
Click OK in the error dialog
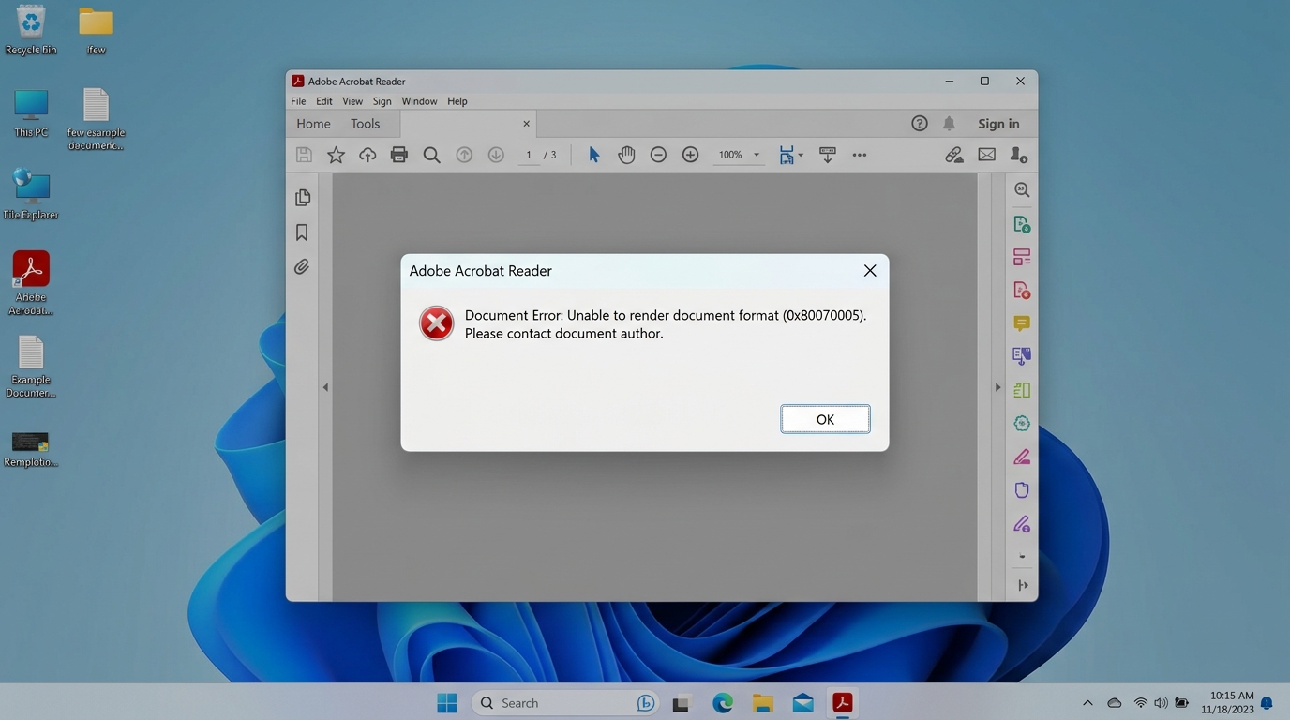(825, 419)
